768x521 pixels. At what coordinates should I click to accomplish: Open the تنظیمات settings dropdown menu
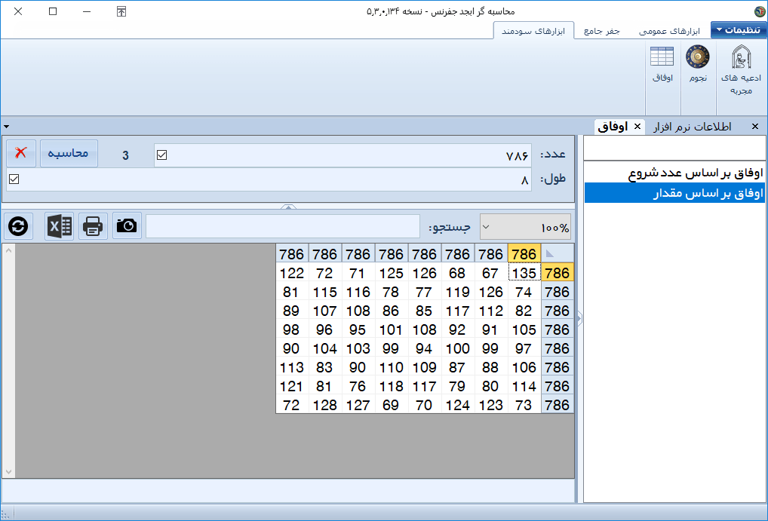739,30
